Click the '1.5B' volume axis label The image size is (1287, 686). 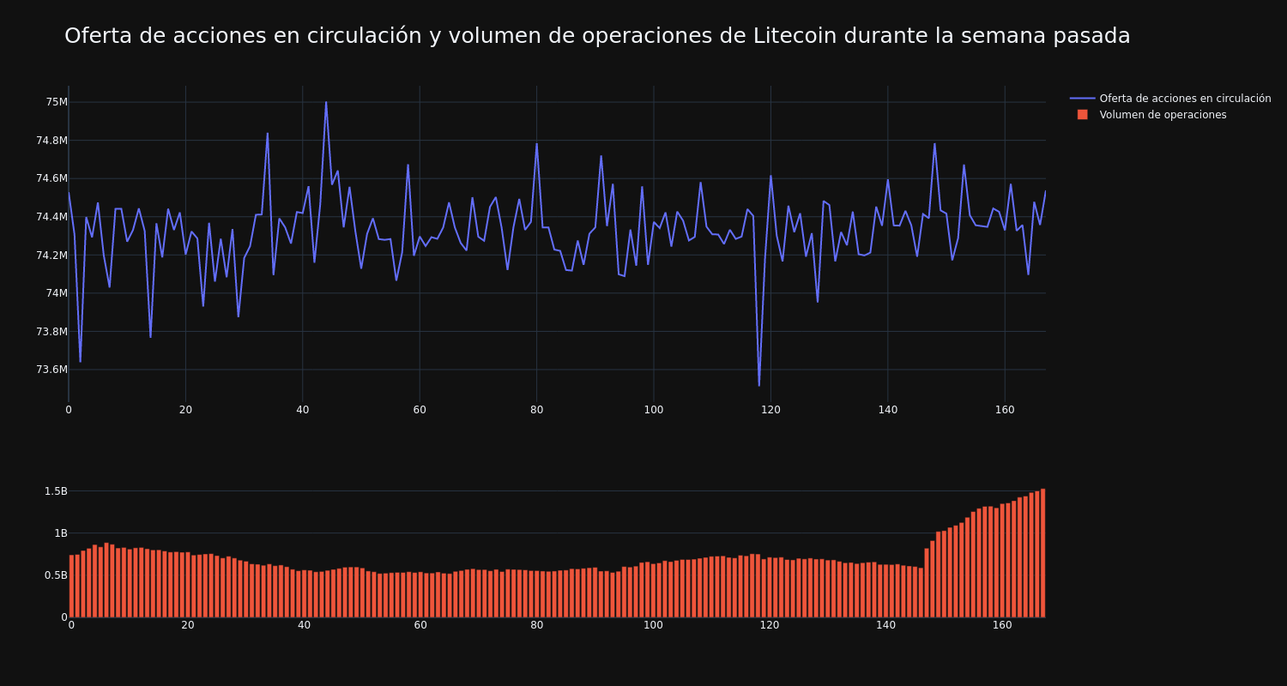point(57,491)
